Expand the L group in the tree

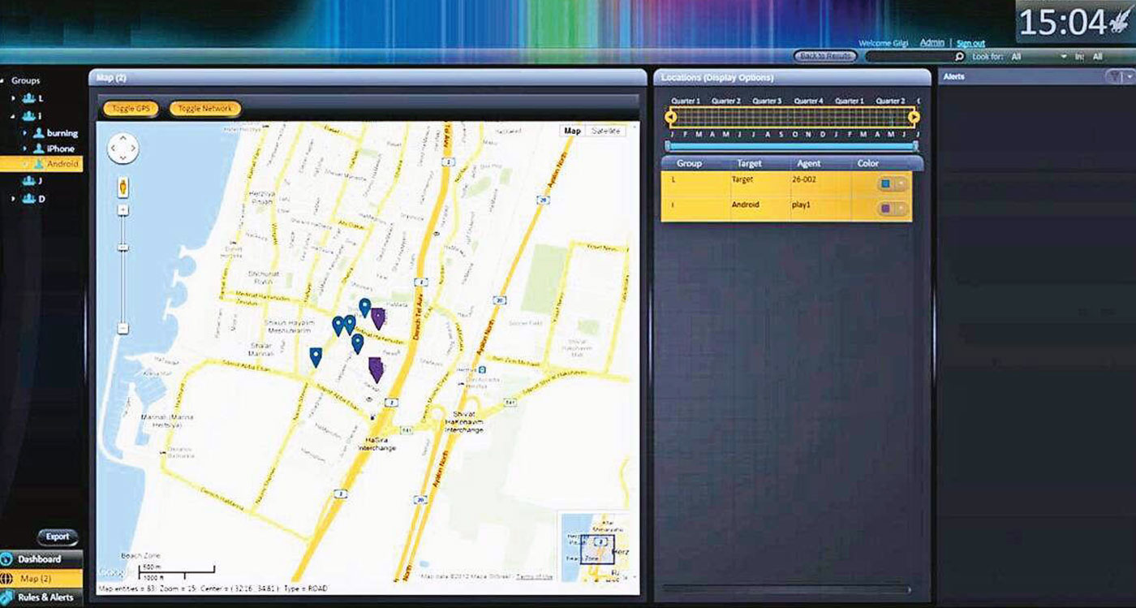coord(15,98)
